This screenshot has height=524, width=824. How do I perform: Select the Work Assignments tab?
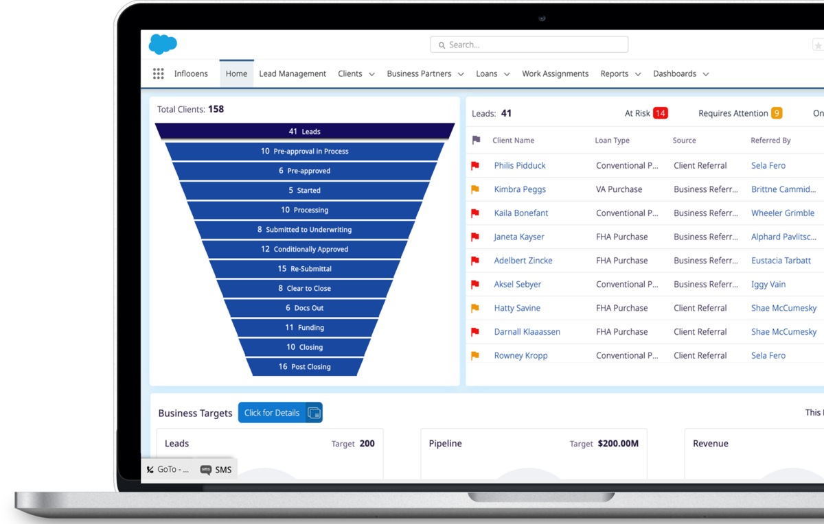coord(555,73)
